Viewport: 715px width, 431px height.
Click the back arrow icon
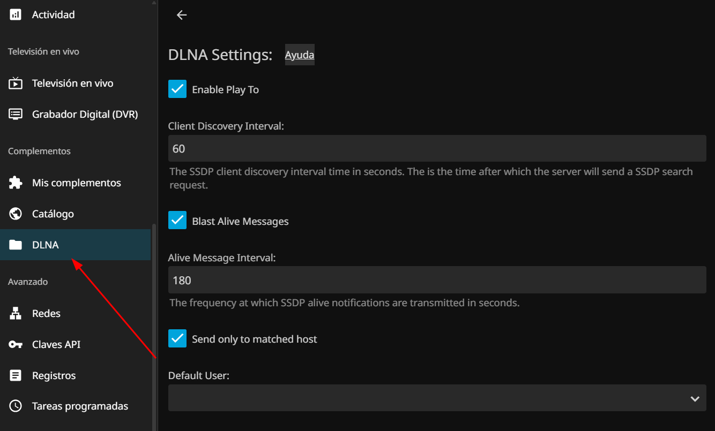click(x=182, y=15)
